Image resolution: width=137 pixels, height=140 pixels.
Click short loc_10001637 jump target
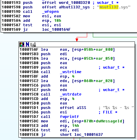point(81,135)
